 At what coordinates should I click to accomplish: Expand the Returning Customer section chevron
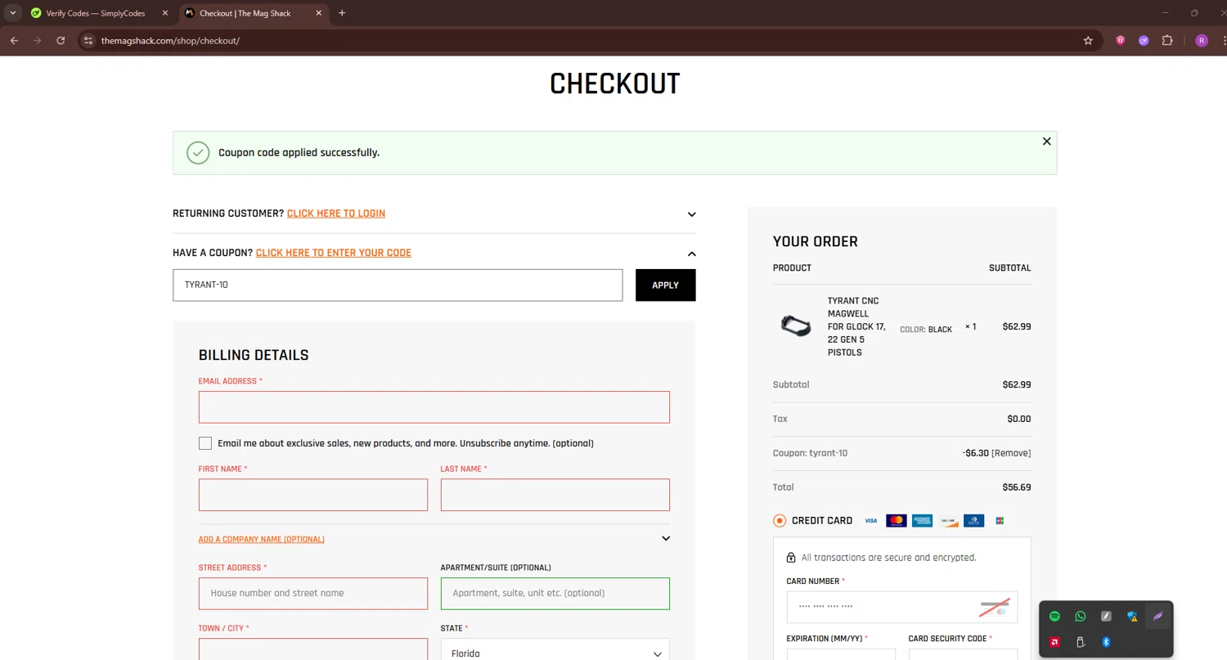[691, 214]
